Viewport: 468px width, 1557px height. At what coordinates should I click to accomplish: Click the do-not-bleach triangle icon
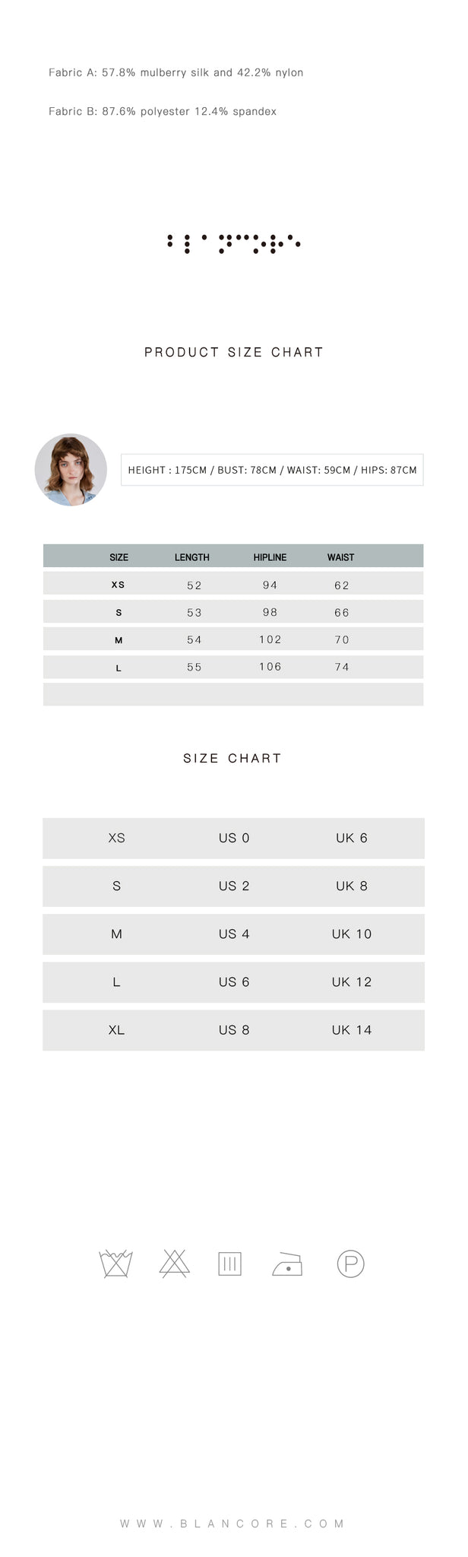[175, 1264]
